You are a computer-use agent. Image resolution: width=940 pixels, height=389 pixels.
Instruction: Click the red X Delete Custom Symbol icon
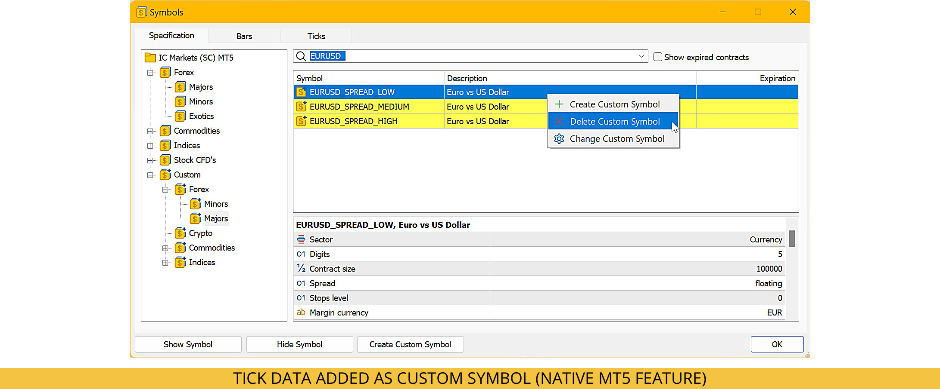(x=559, y=122)
